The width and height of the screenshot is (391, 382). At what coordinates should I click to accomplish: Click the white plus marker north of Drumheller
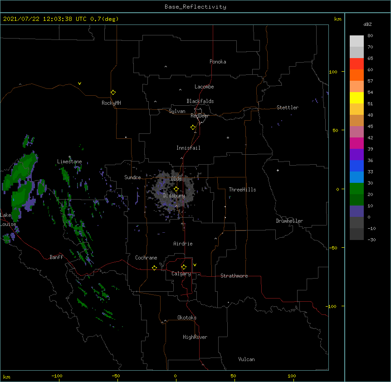[278, 170]
